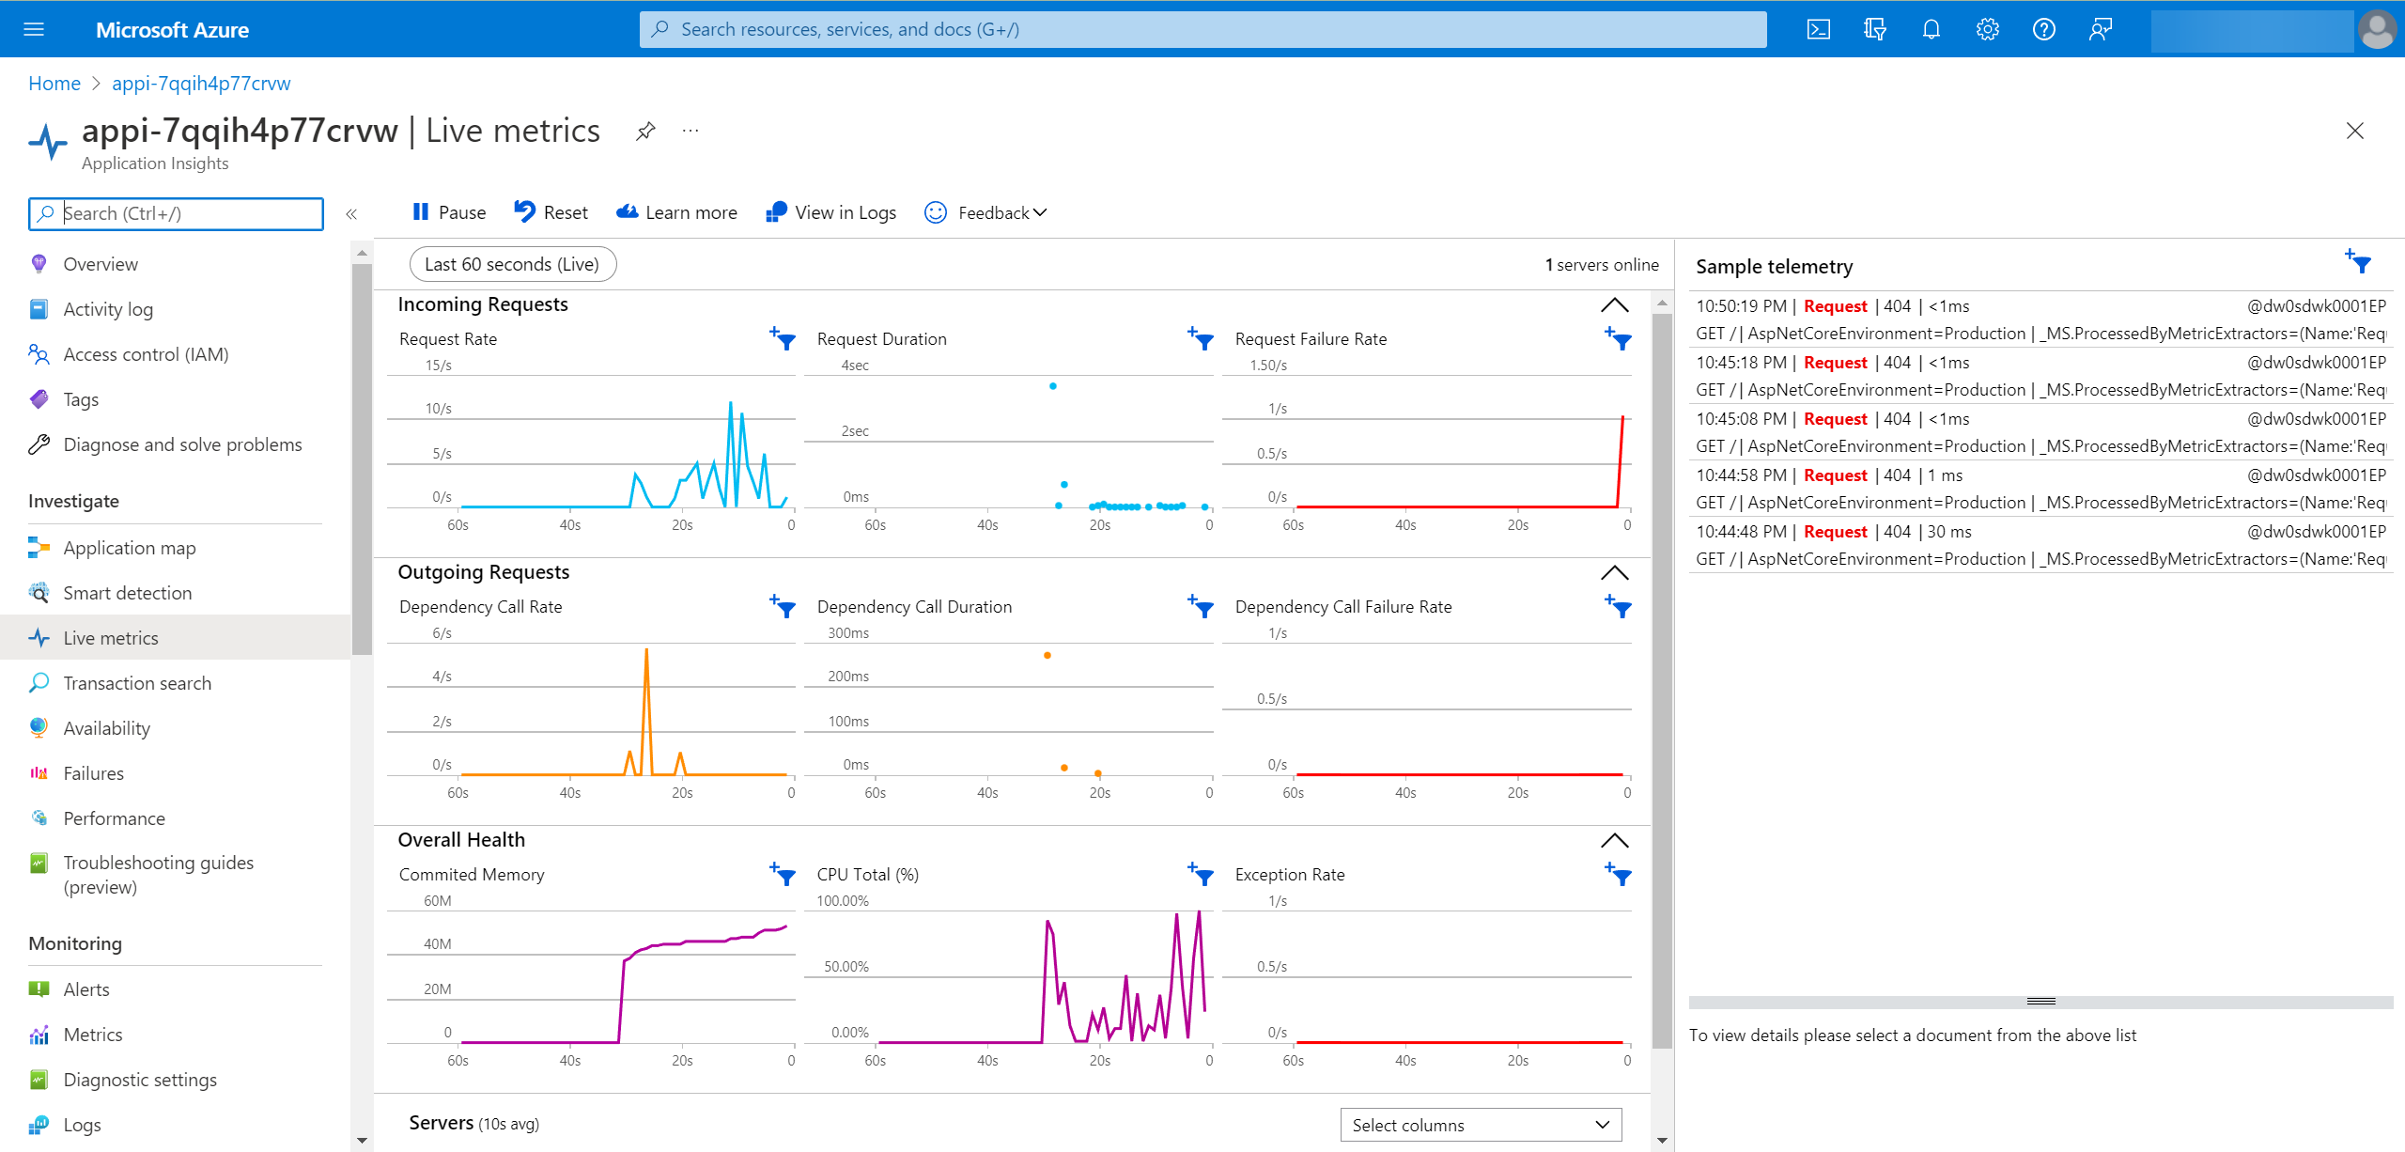Focus the Azure global search box

click(1202, 29)
